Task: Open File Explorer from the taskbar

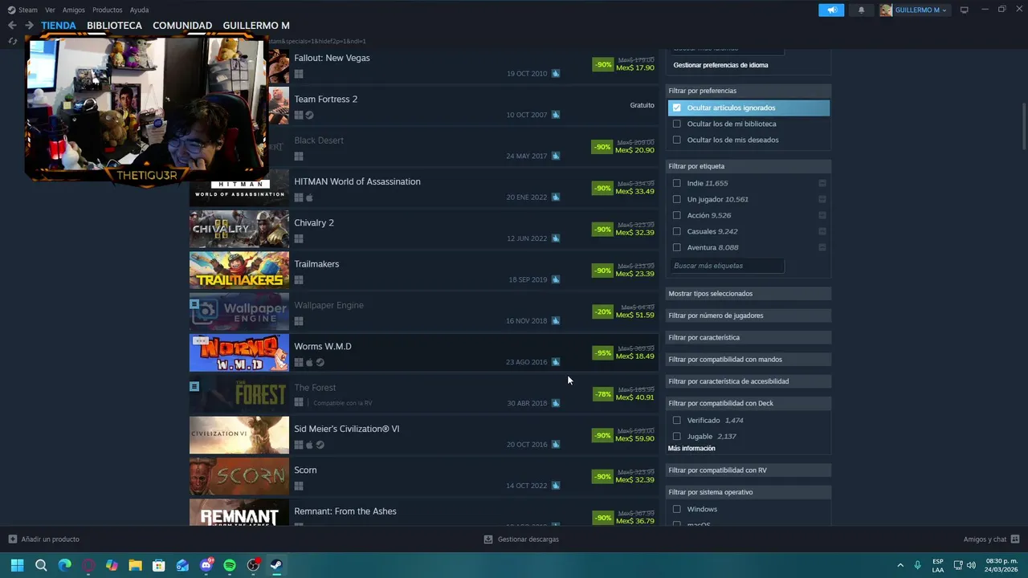Action: 135,565
